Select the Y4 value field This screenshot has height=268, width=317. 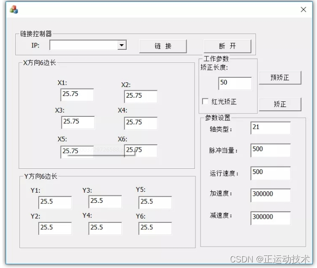[x=105, y=228]
